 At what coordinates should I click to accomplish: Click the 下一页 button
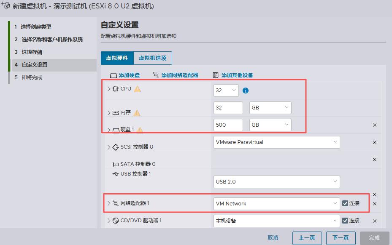(x=341, y=238)
